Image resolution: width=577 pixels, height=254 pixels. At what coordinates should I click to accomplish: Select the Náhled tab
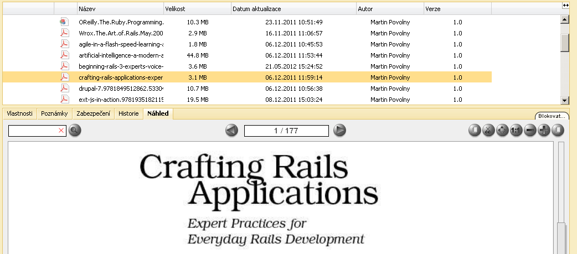pyautogui.click(x=158, y=113)
